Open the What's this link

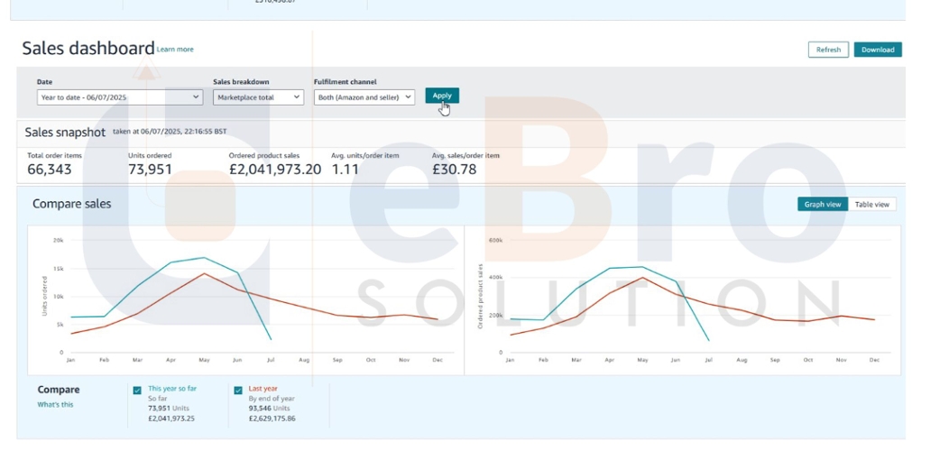55,405
